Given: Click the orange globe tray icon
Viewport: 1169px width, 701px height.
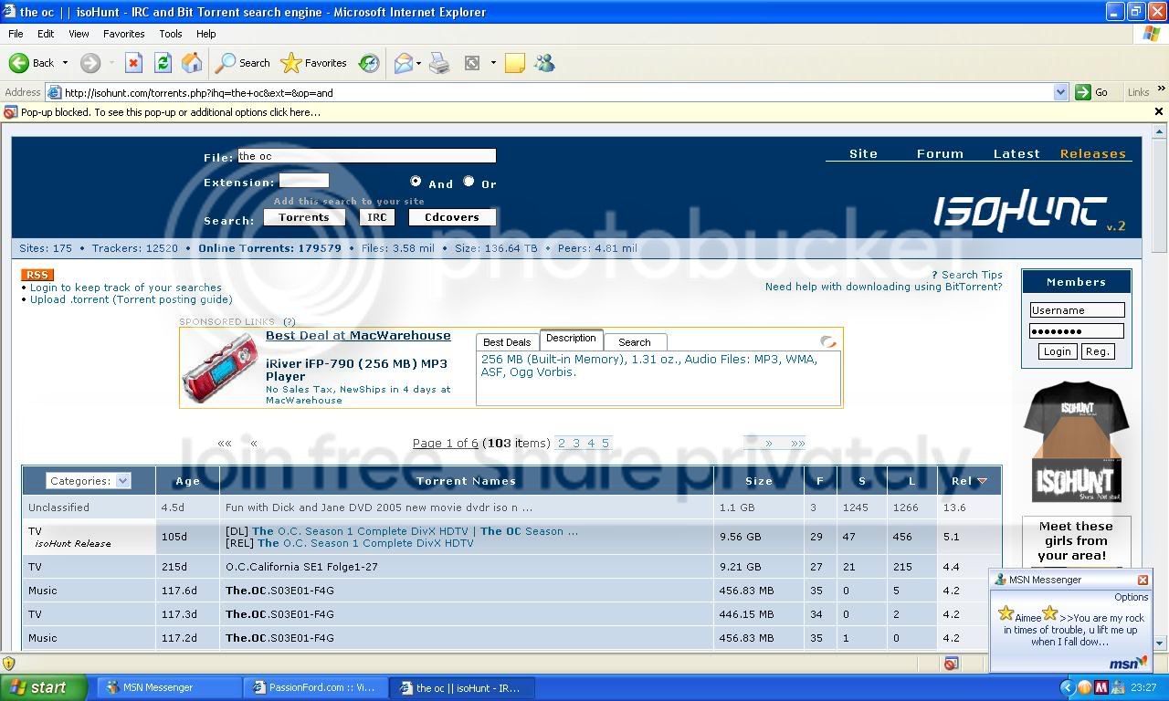Looking at the screenshot, I should click(x=1085, y=687).
